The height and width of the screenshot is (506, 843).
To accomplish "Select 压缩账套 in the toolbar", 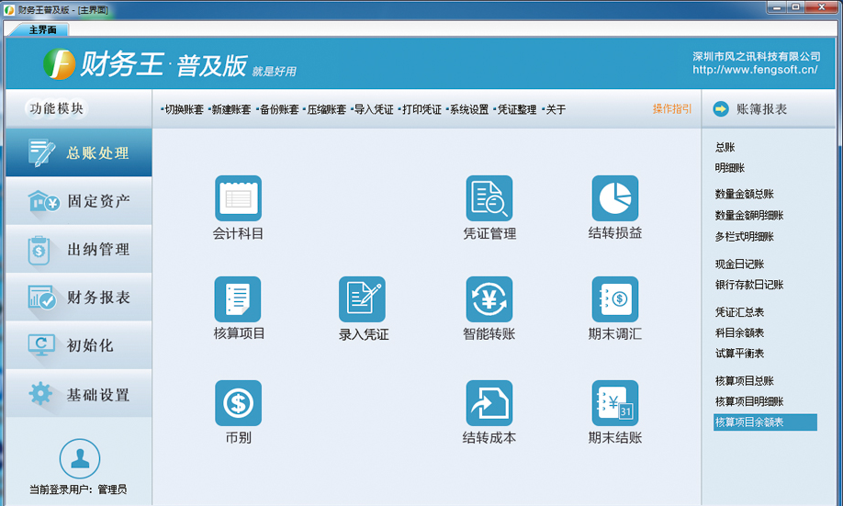I will point(325,109).
